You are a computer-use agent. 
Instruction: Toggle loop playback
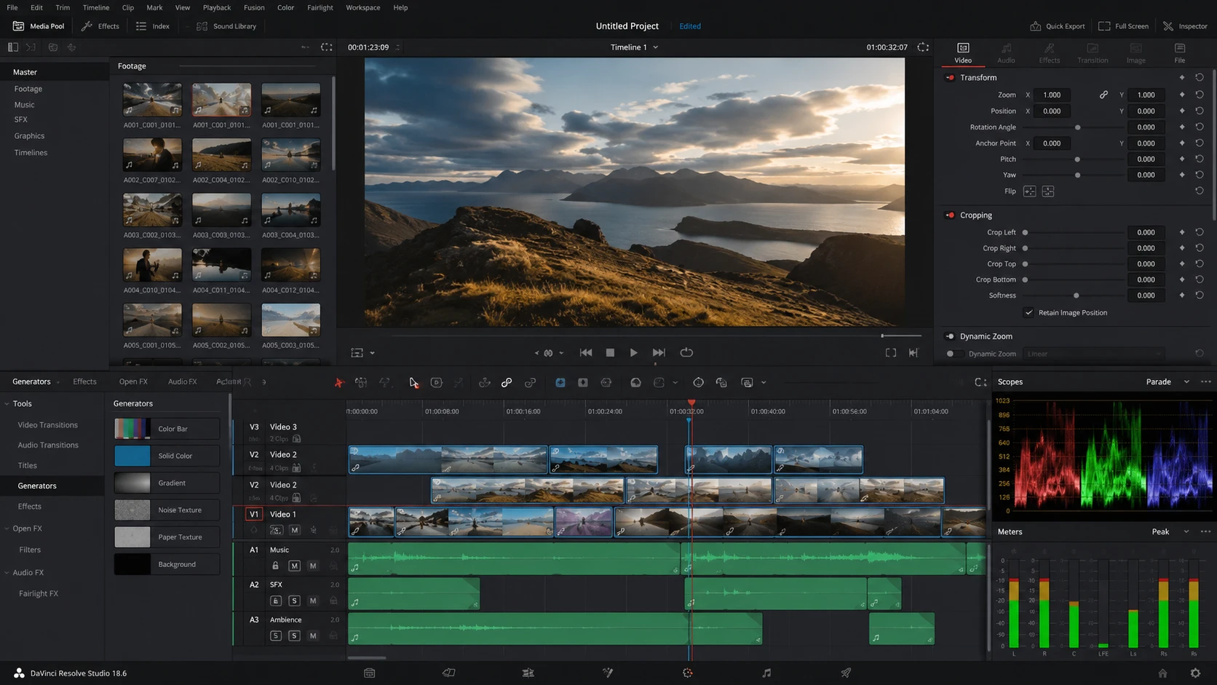coord(686,353)
